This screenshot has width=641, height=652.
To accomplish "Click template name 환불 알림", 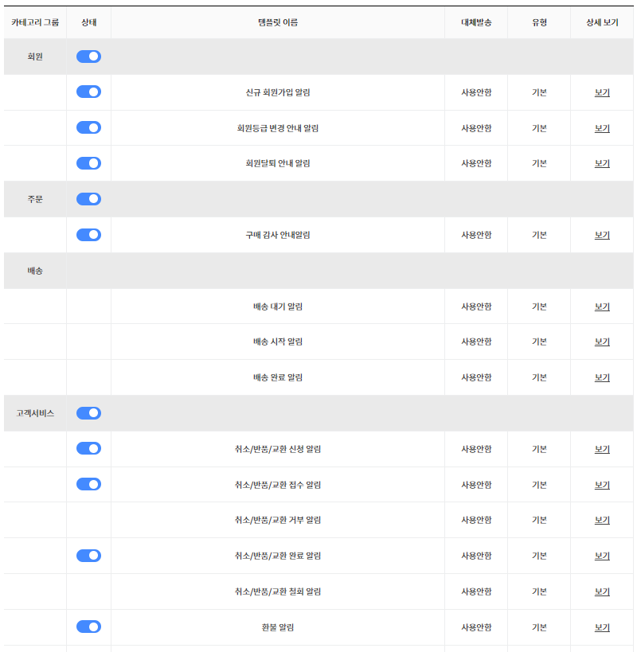I will (x=278, y=627).
